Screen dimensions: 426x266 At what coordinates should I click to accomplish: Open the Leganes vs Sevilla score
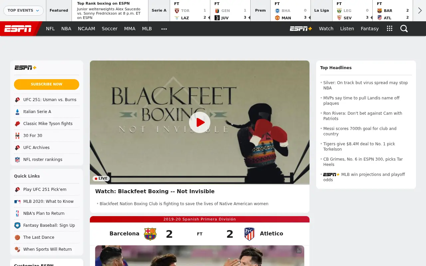point(352,11)
